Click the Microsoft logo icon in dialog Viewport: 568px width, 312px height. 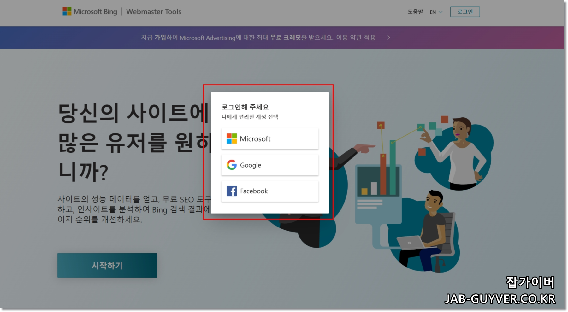point(232,138)
